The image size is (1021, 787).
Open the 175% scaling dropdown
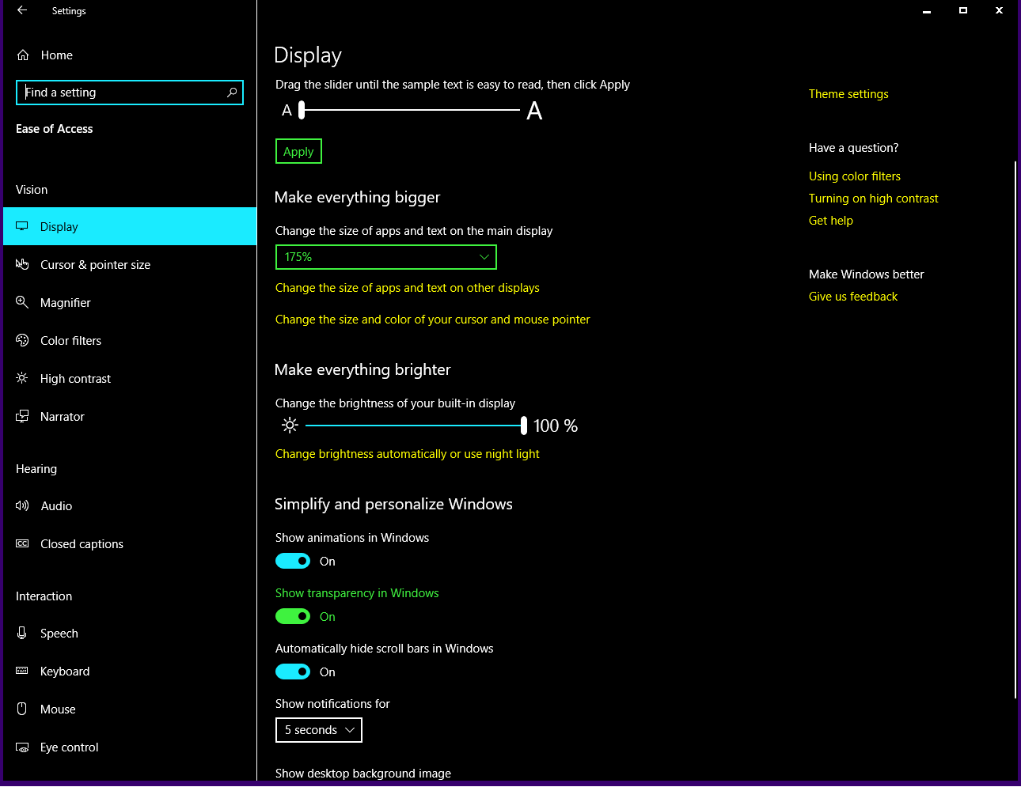coord(386,257)
